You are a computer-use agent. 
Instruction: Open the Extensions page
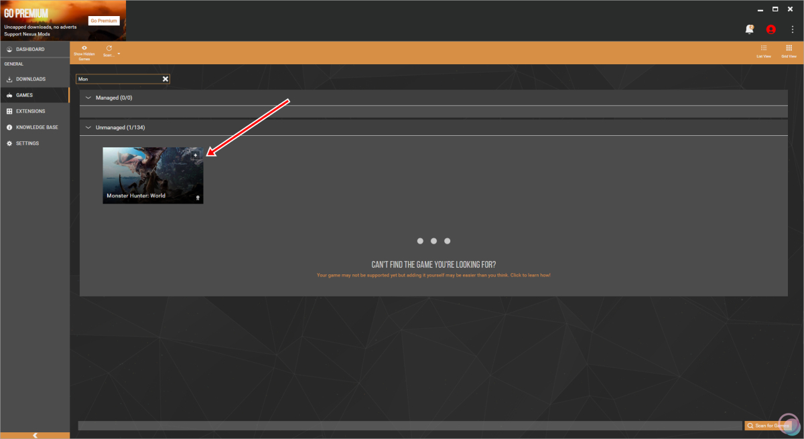35,111
